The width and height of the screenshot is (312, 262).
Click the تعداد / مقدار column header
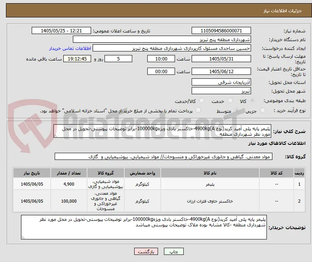click(x=69, y=173)
